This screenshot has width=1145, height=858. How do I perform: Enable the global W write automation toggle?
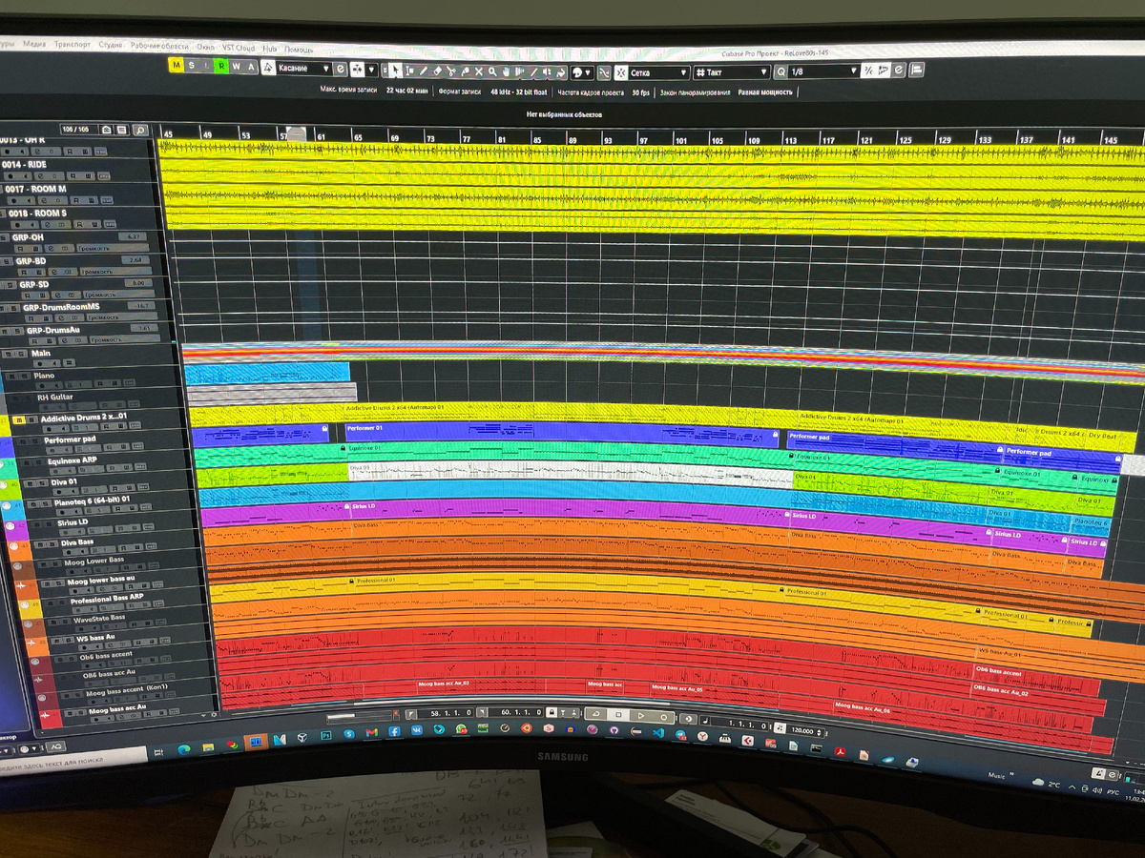235,68
